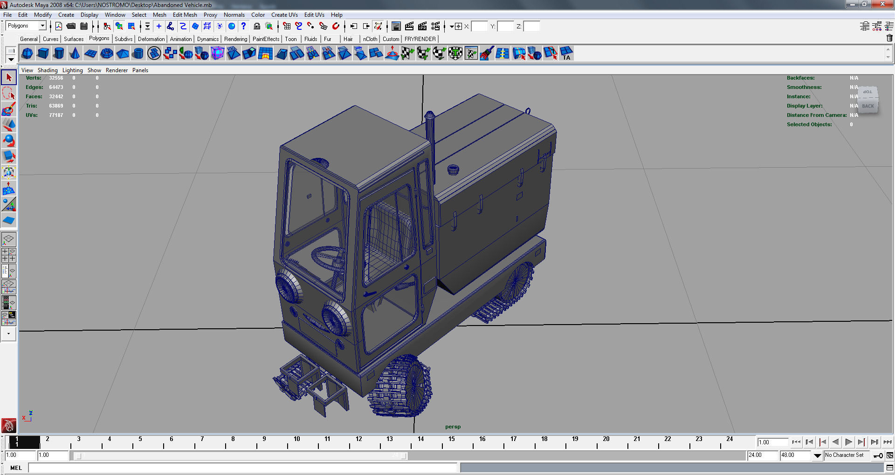Click the New Scene icon
Viewport: 895px width, 475px height.
(59, 26)
